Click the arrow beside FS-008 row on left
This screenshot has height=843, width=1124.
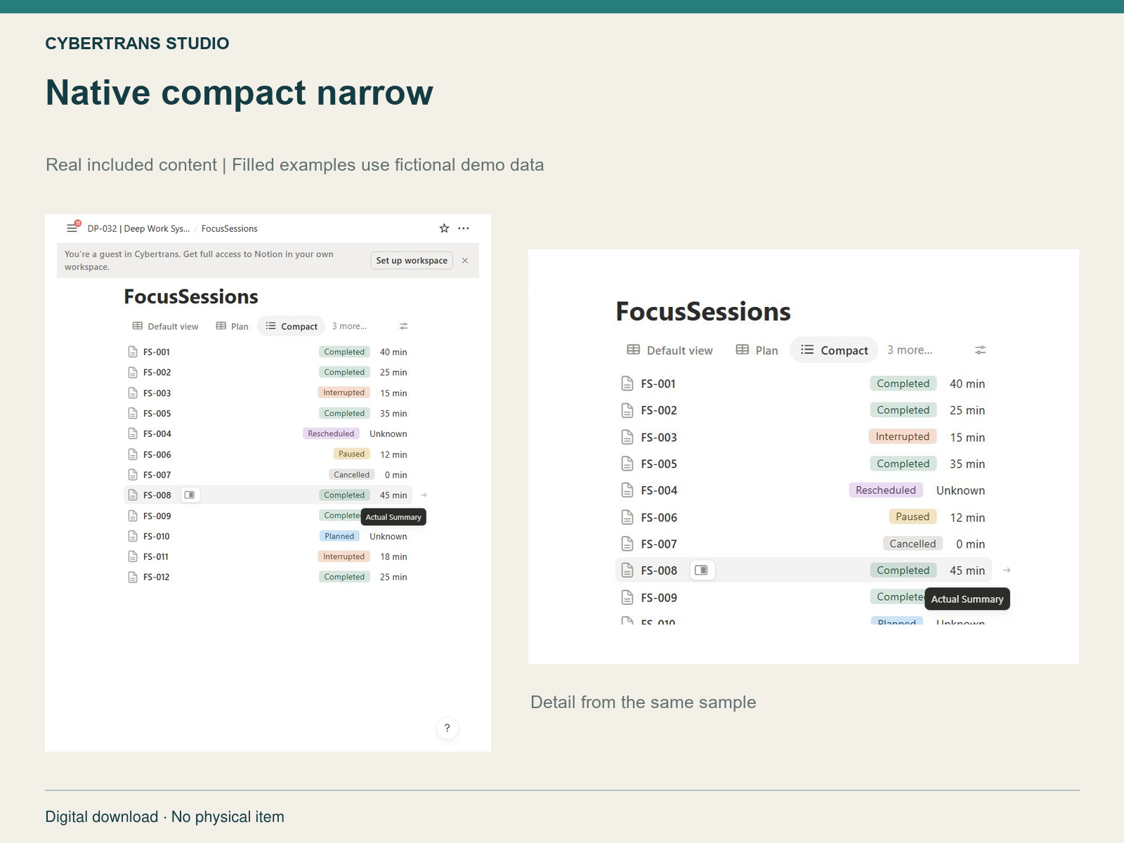point(424,495)
